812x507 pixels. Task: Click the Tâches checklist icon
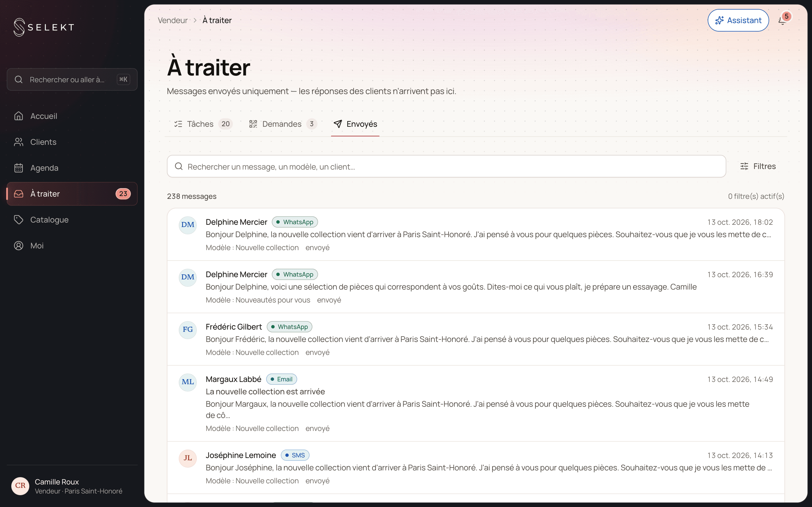178,124
